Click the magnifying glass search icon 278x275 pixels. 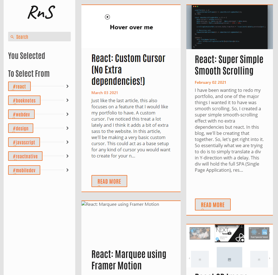(x=12, y=37)
